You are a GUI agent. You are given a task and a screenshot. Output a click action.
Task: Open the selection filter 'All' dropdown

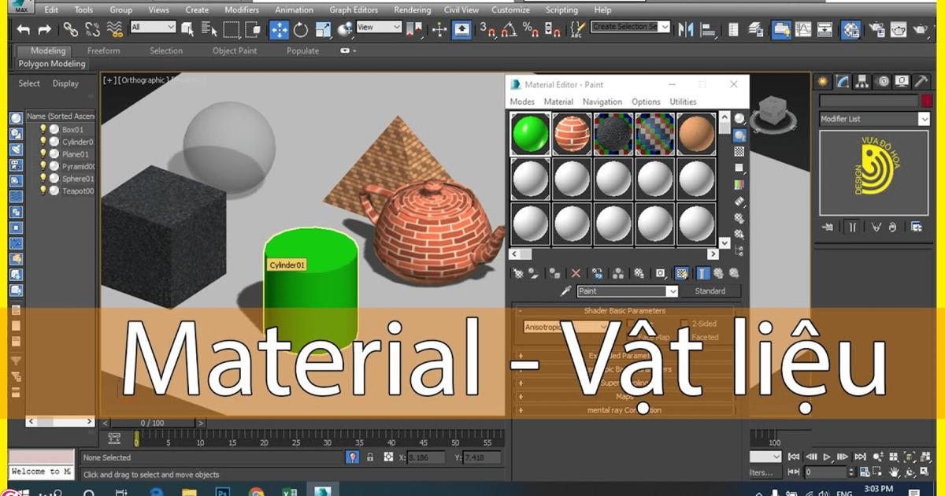[x=153, y=28]
